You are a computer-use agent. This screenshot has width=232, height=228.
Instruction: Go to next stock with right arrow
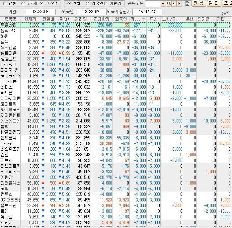pos(179,4)
